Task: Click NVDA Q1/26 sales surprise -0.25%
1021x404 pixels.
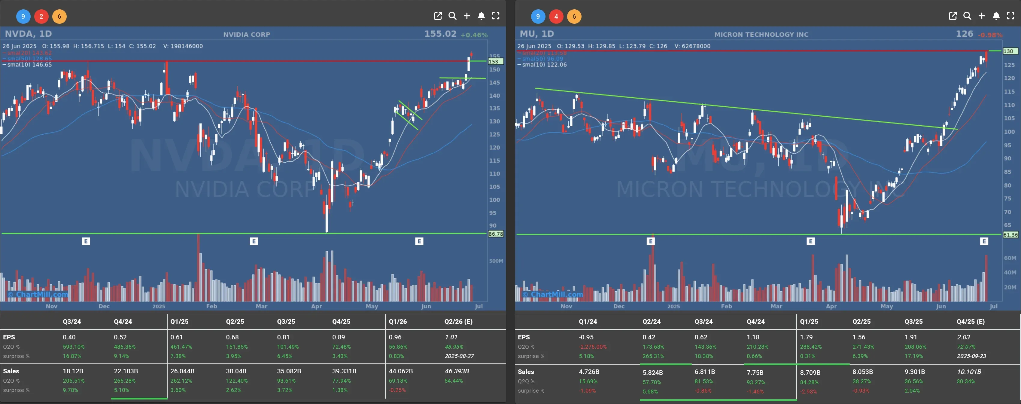Action: pyautogui.click(x=397, y=390)
